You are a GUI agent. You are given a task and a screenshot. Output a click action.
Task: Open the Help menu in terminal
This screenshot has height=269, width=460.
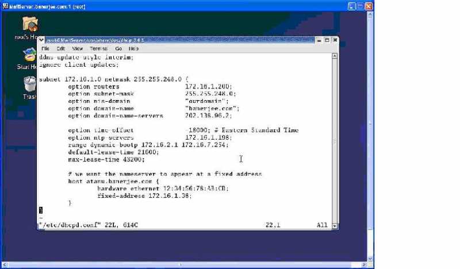tap(133, 48)
